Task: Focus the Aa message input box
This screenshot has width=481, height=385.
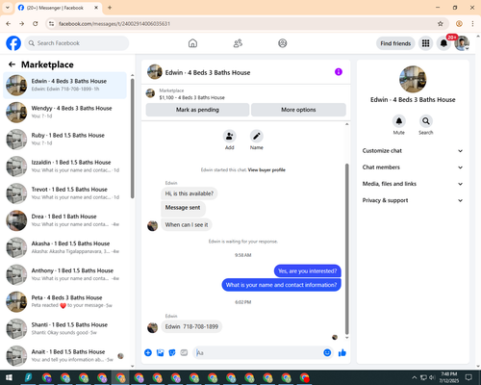Action: coord(258,353)
